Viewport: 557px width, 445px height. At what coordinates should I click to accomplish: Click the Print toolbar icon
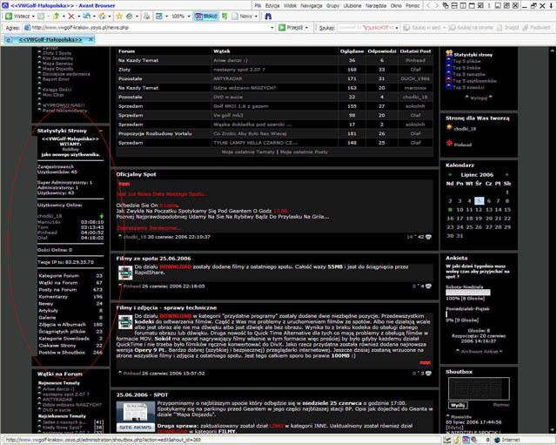(146, 17)
